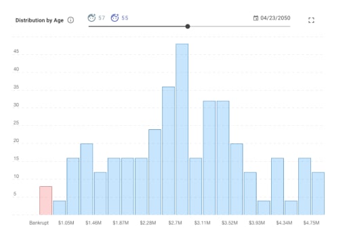
Task: Click the y-axis value 40
Action: [x=16, y=69]
